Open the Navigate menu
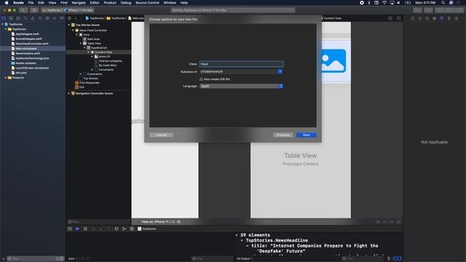 click(x=79, y=3)
